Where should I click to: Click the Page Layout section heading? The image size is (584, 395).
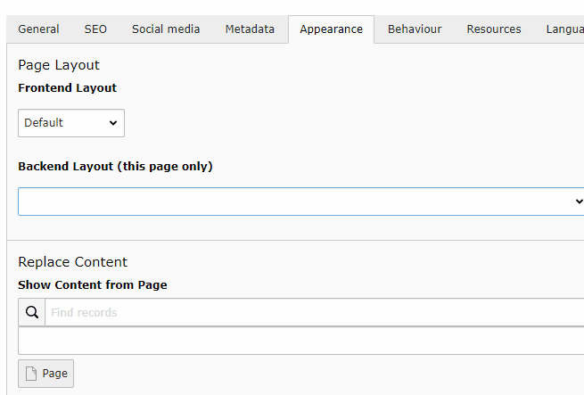pos(59,65)
